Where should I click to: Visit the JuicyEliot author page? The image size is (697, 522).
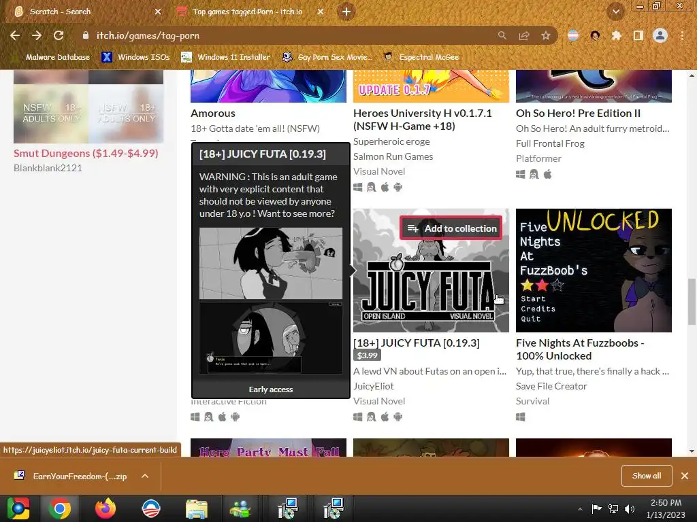click(374, 386)
